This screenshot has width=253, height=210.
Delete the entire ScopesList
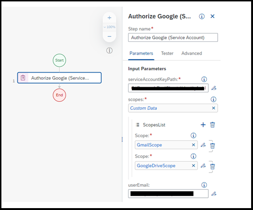(x=212, y=125)
